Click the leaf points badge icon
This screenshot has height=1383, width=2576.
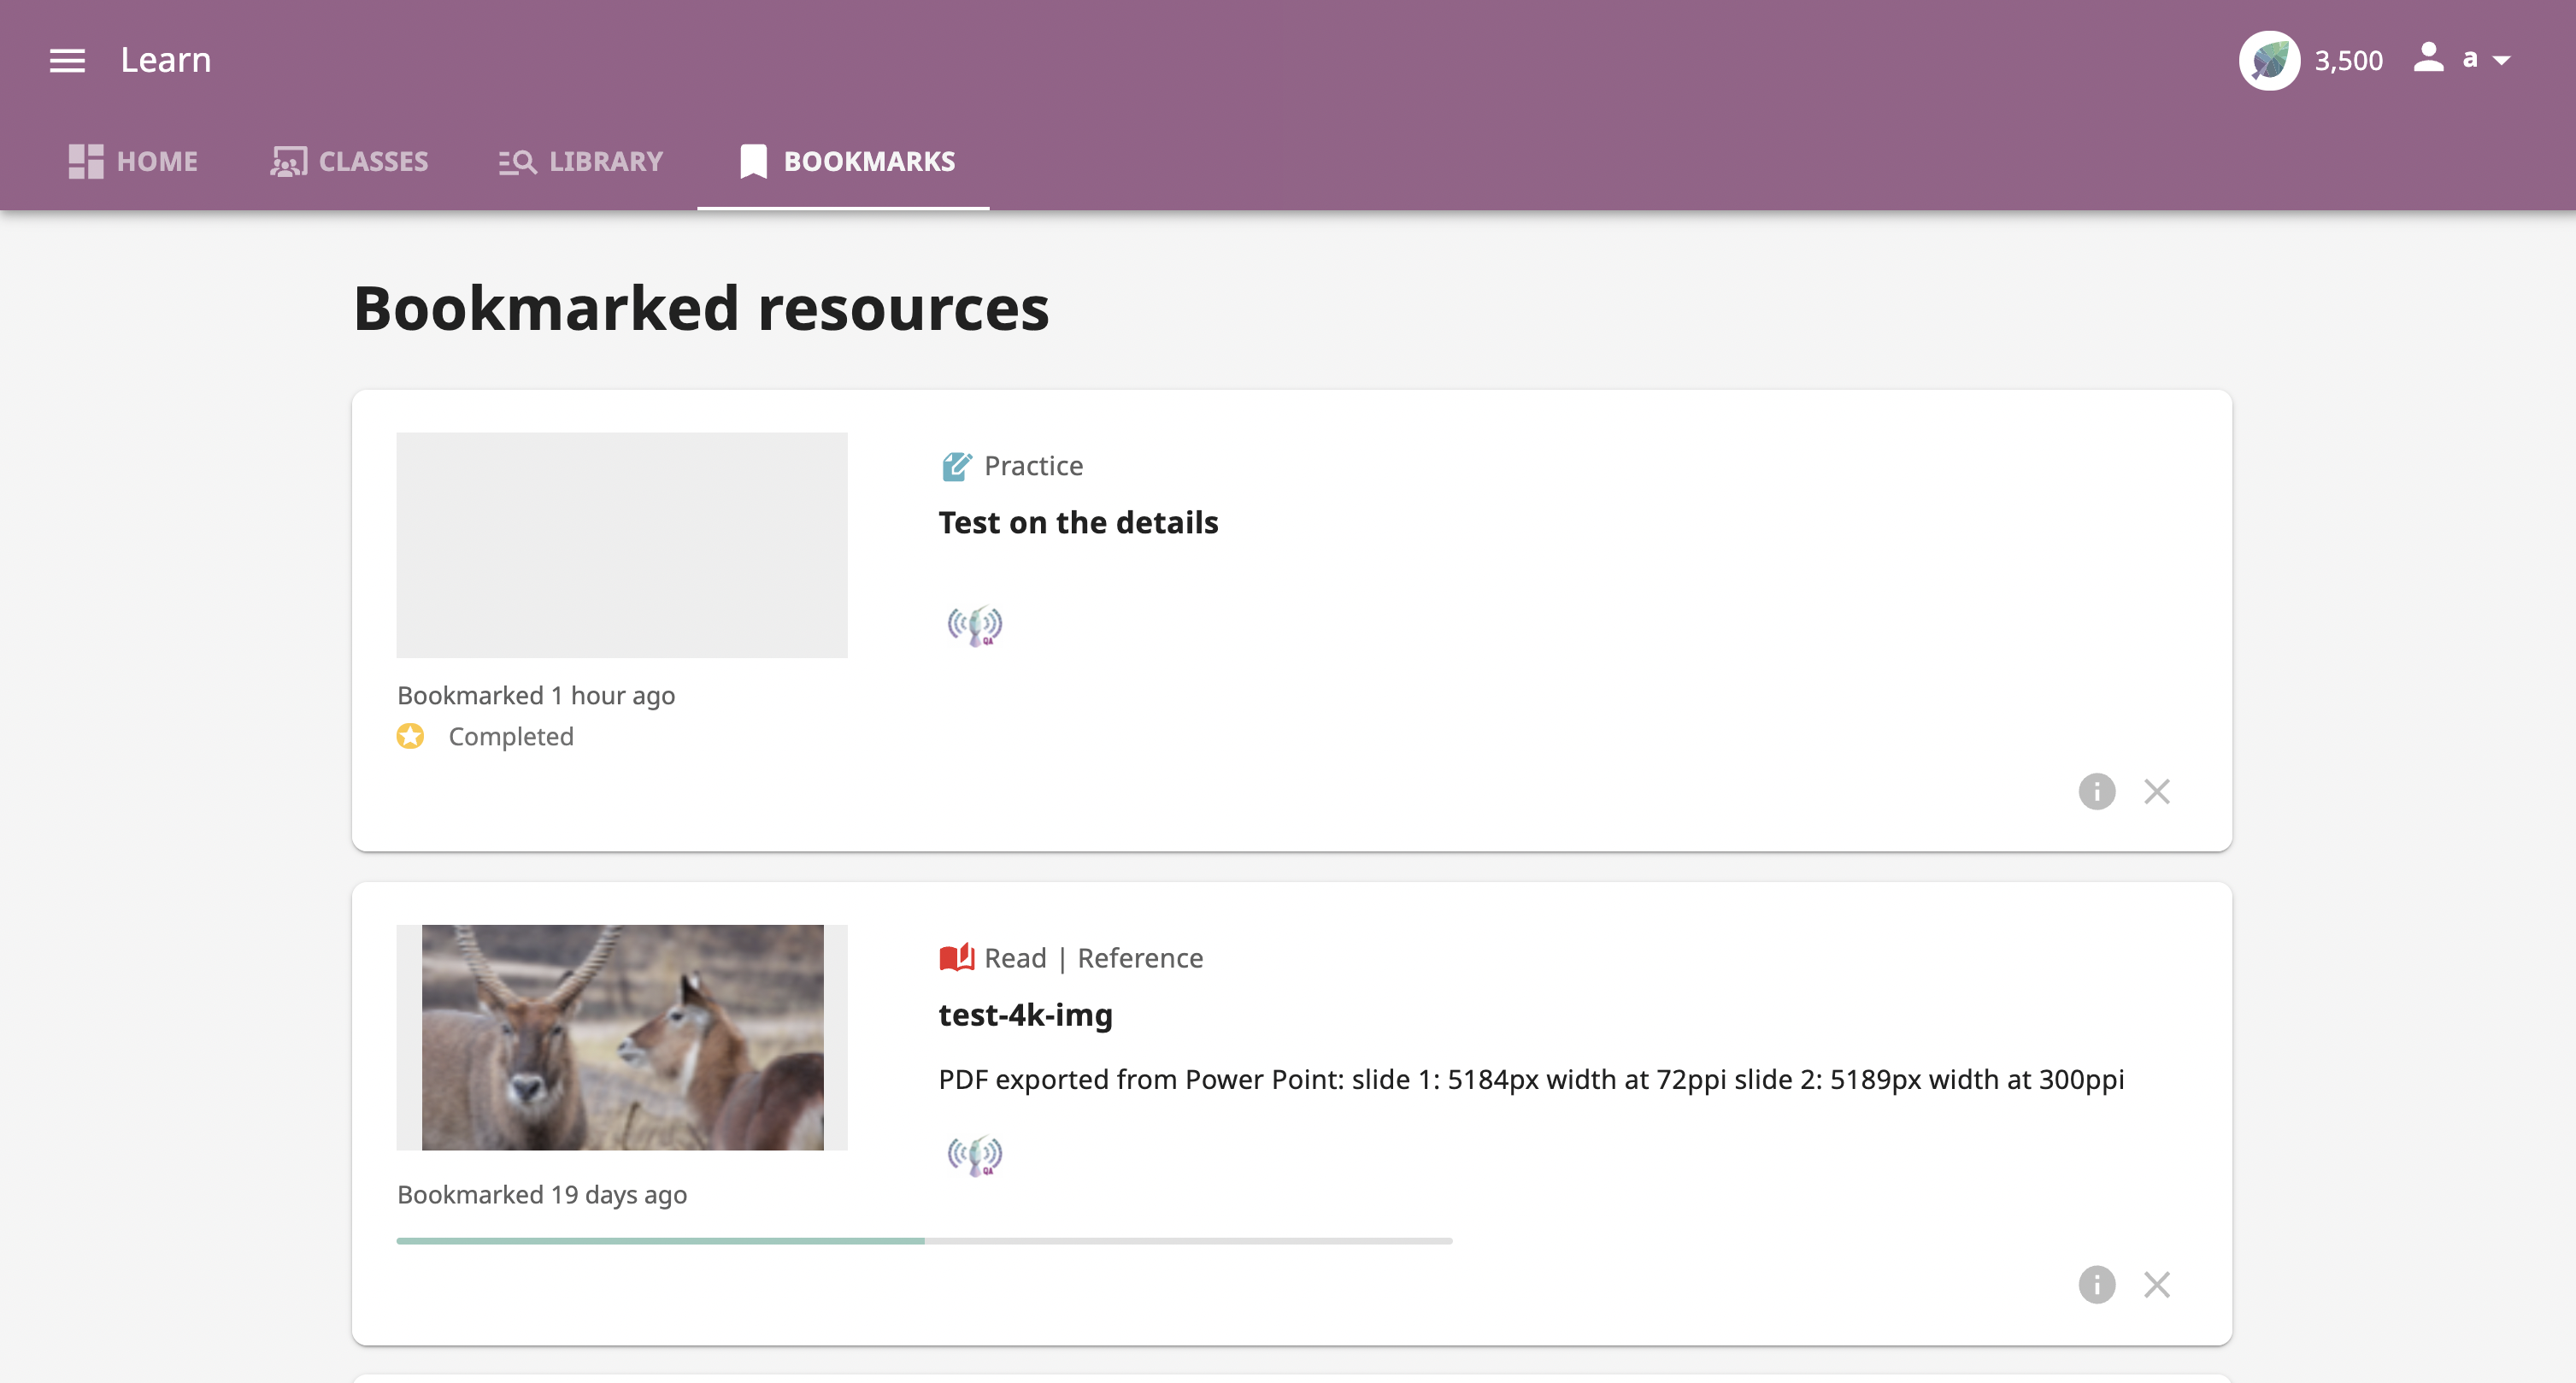pyautogui.click(x=2269, y=60)
